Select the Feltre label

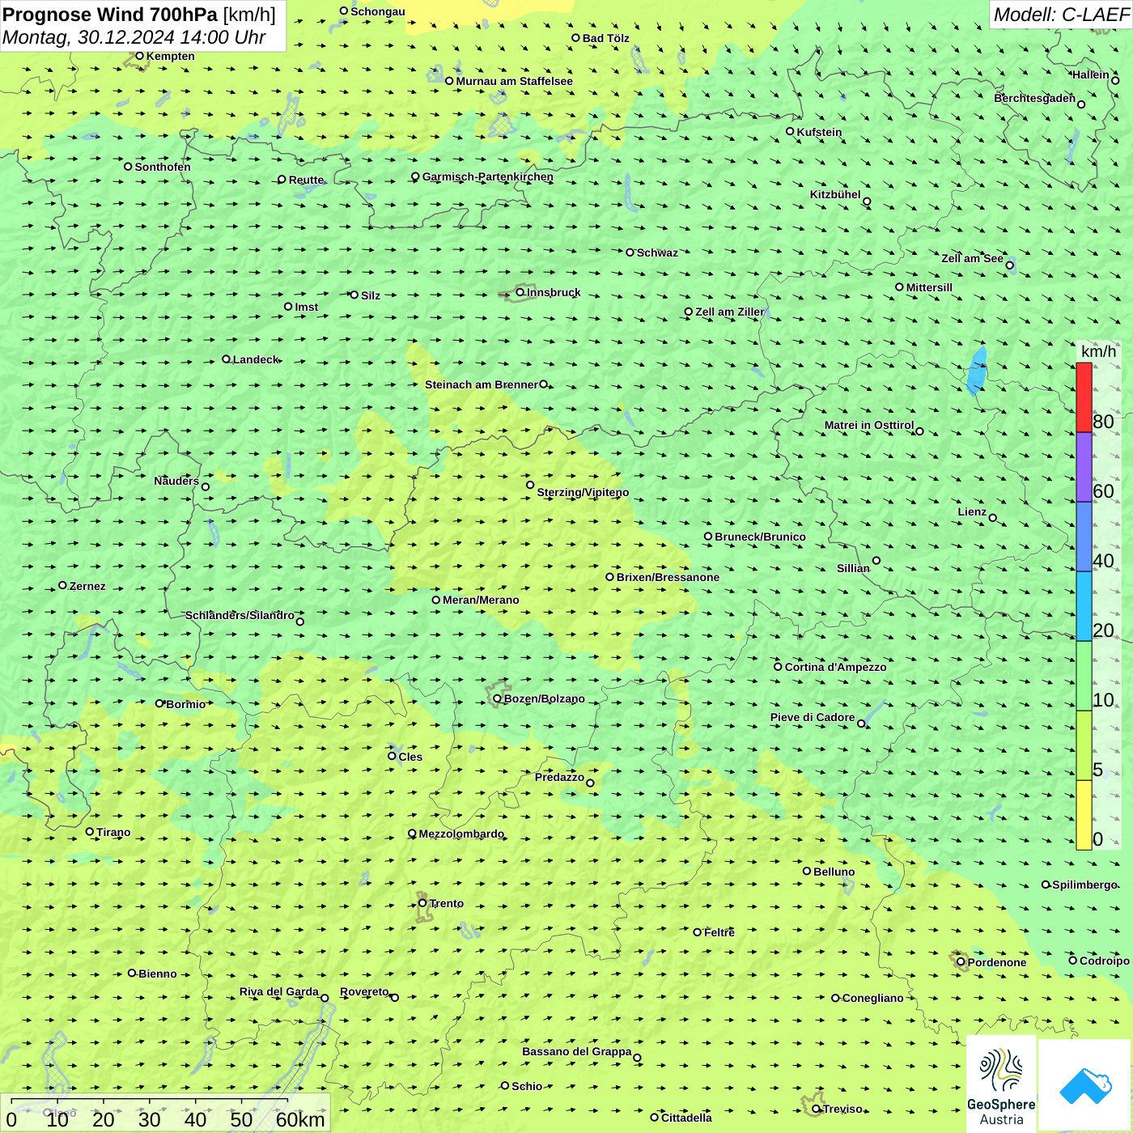(719, 932)
